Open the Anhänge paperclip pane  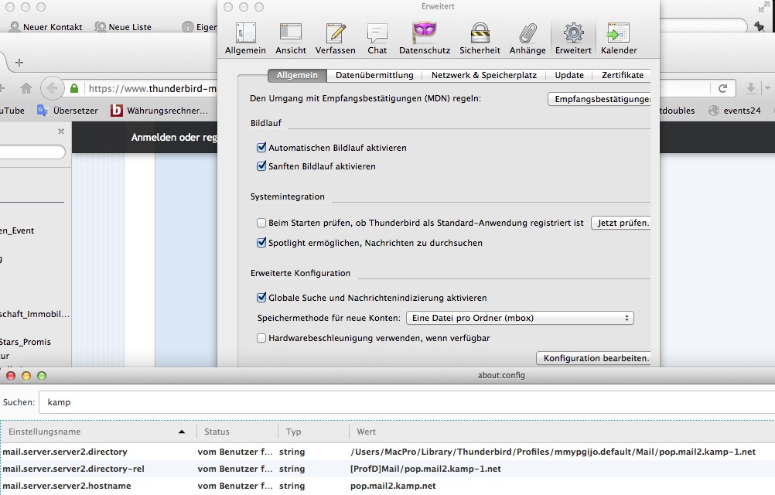pos(527,39)
